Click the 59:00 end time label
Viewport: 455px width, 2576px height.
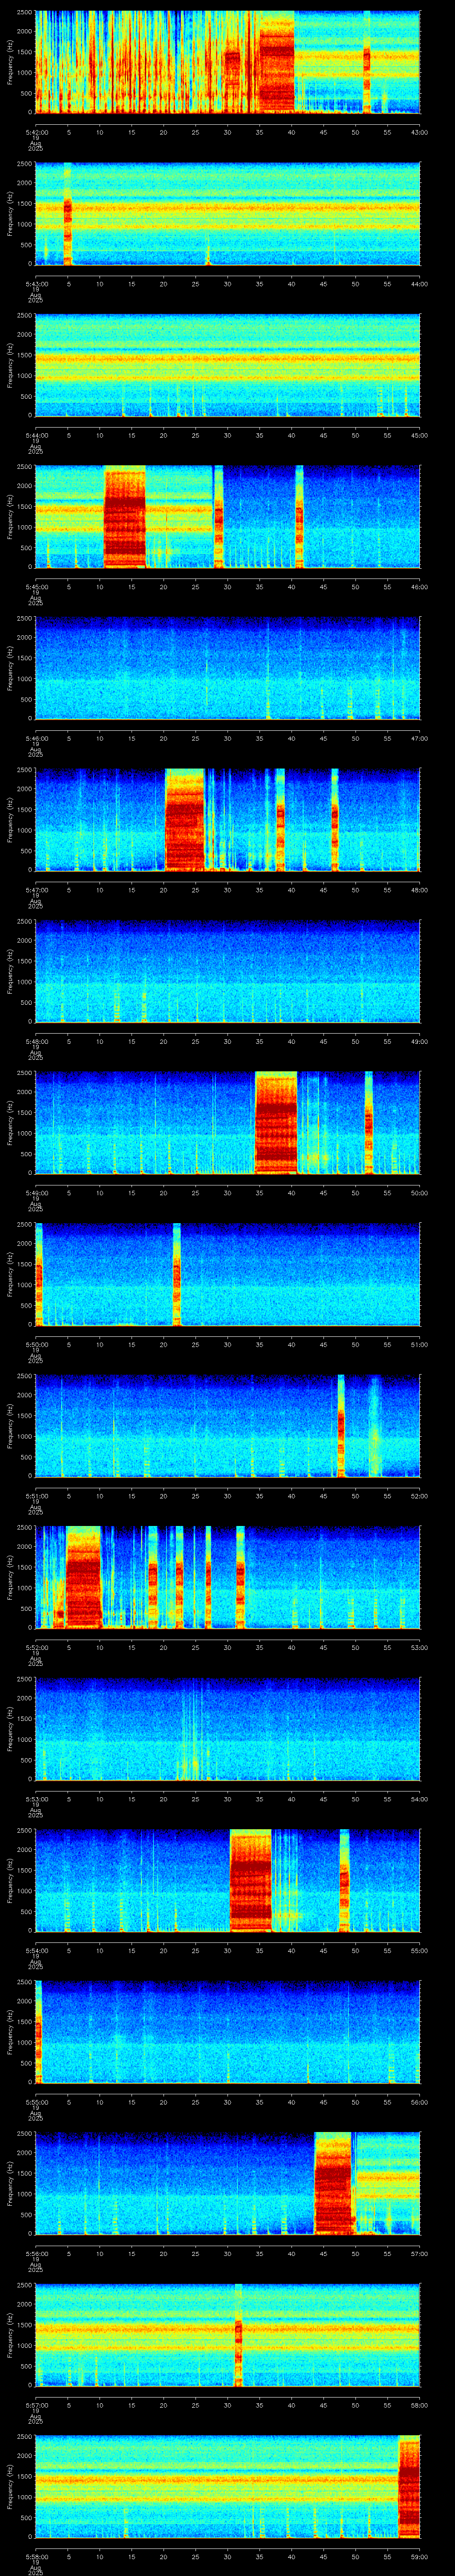click(x=419, y=2557)
